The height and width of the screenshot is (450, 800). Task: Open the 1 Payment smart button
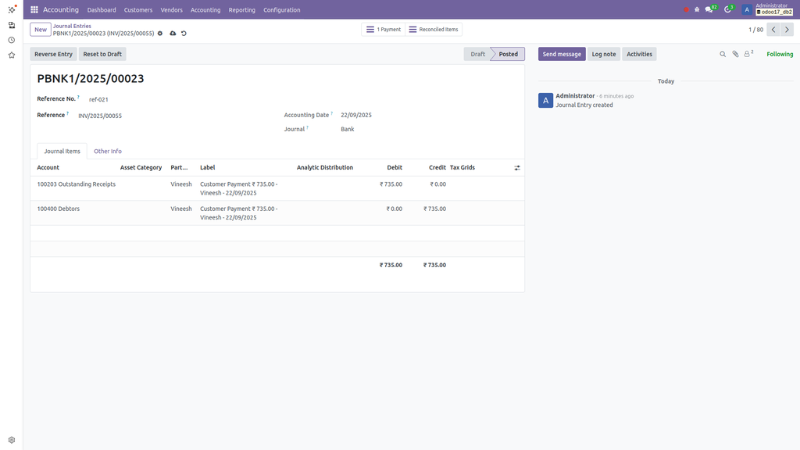(x=383, y=30)
